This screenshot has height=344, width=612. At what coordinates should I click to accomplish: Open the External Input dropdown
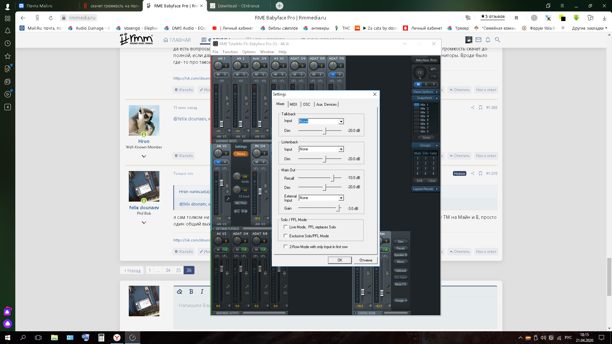[341, 198]
